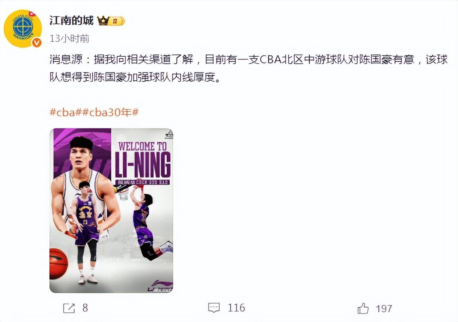This screenshot has height=322, width=458.
Task: Click the post text about 陈国豪
Action: [x=248, y=69]
